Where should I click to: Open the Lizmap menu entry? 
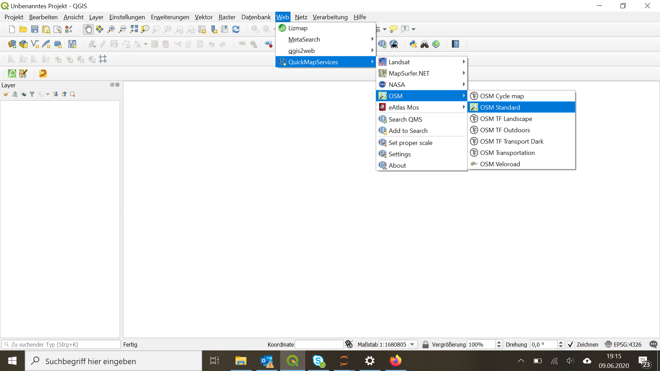coord(326,28)
